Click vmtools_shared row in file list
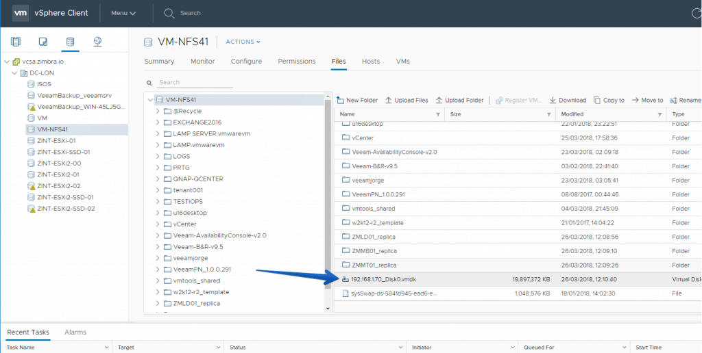The image size is (702, 353). [x=518, y=209]
